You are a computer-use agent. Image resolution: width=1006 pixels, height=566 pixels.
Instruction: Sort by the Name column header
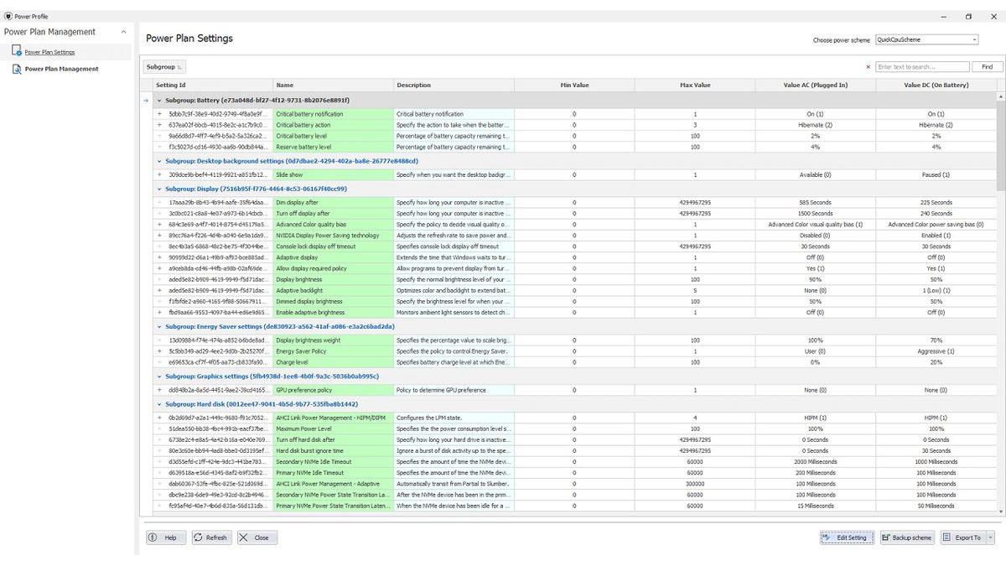point(333,85)
